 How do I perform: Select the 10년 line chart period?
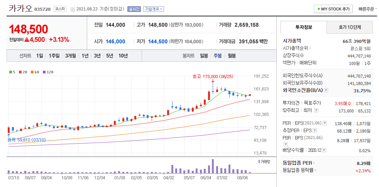point(123,56)
